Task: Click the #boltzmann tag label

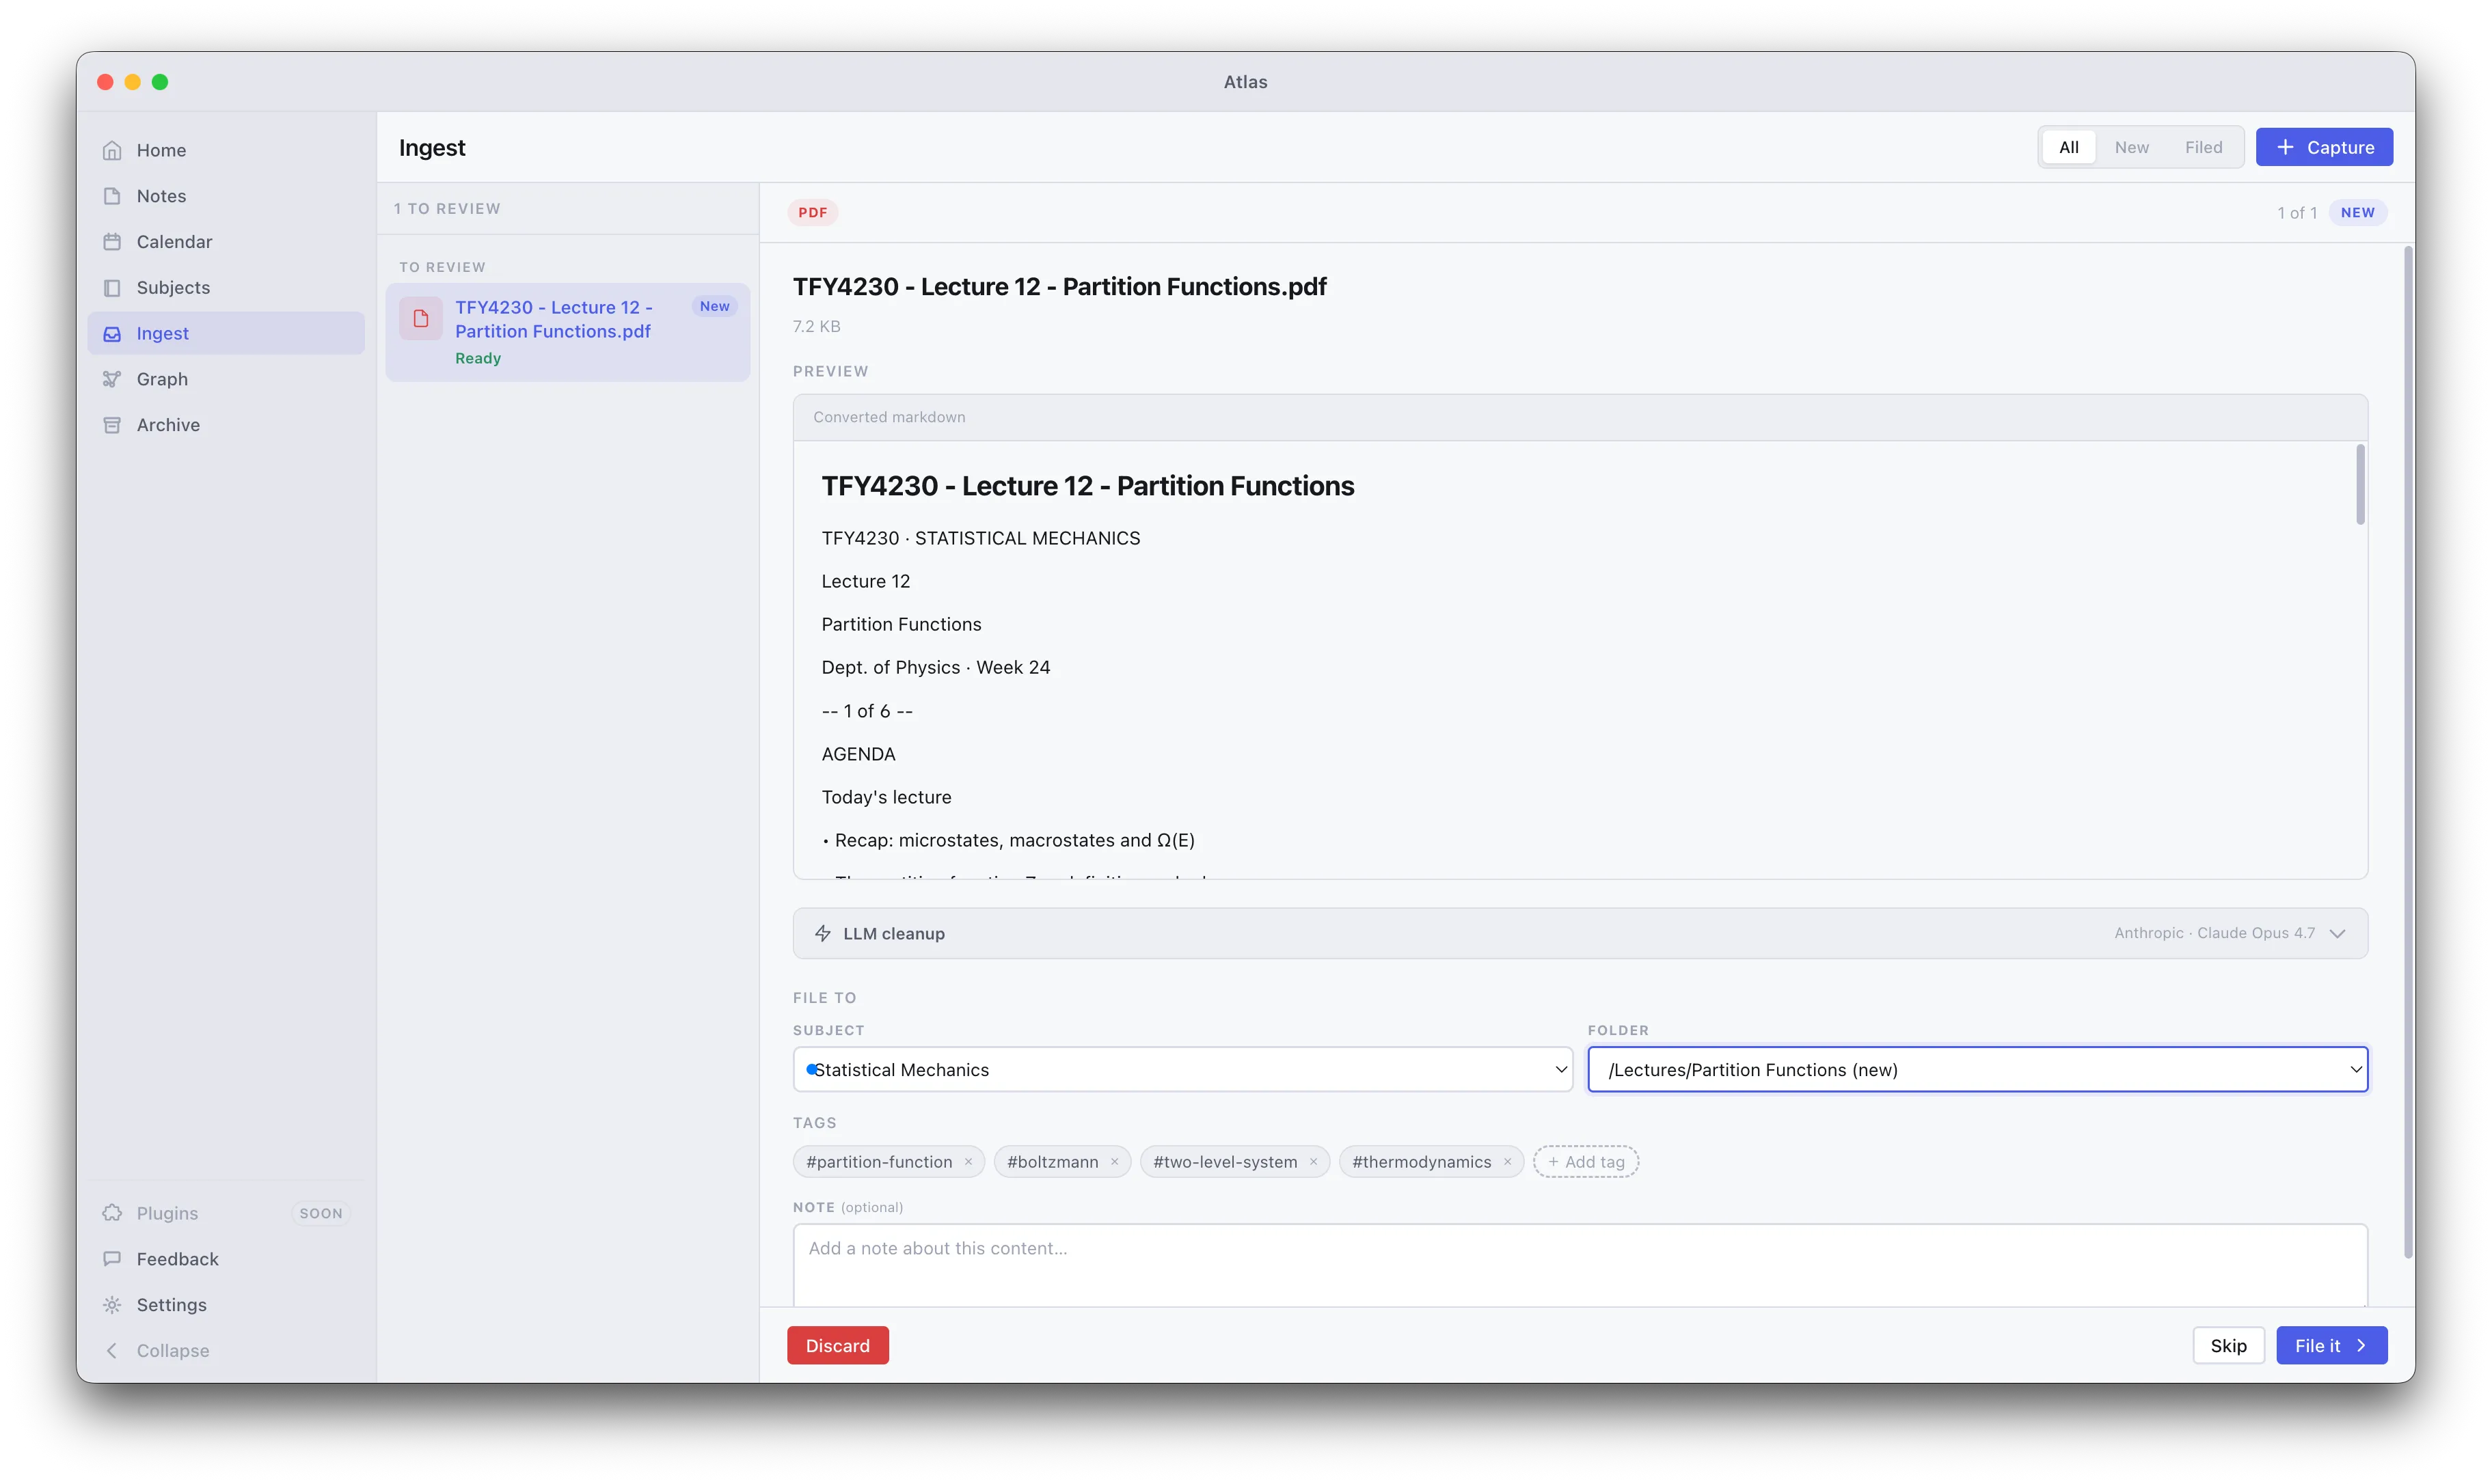Action: click(x=1051, y=1162)
